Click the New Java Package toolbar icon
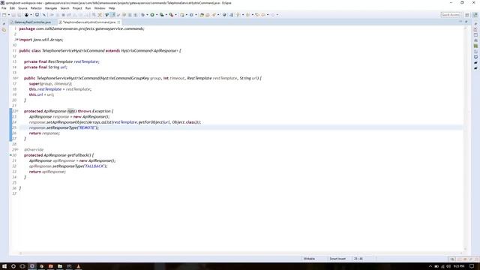The height and width of the screenshot is (270, 480). [x=181, y=15]
